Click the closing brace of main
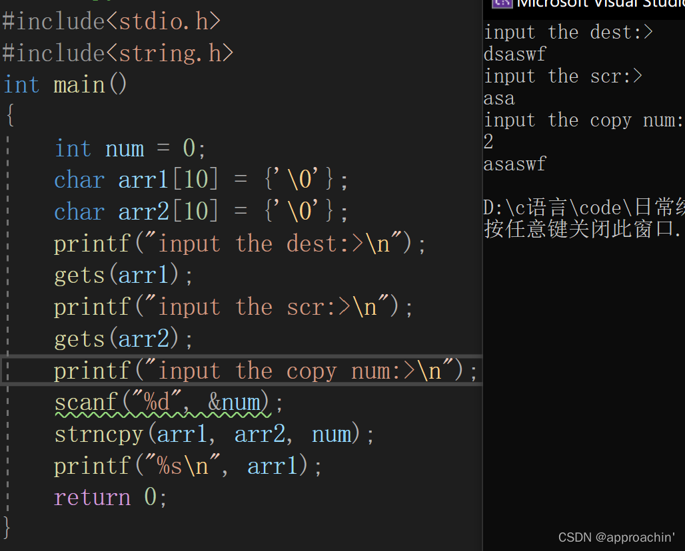 point(7,528)
